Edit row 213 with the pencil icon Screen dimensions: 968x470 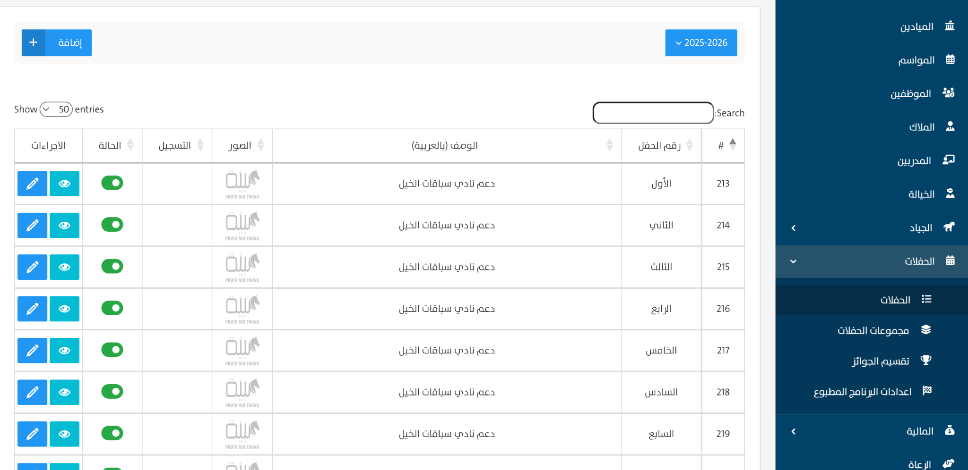[32, 184]
